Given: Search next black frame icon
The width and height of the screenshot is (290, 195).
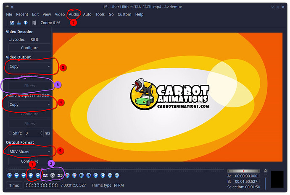Looking at the screenshot, I should pyautogui.click(x=89, y=175).
